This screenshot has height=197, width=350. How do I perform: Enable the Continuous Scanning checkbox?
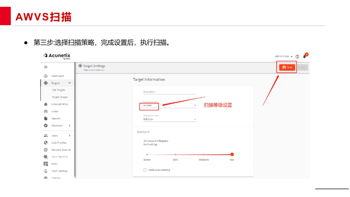pos(145,170)
